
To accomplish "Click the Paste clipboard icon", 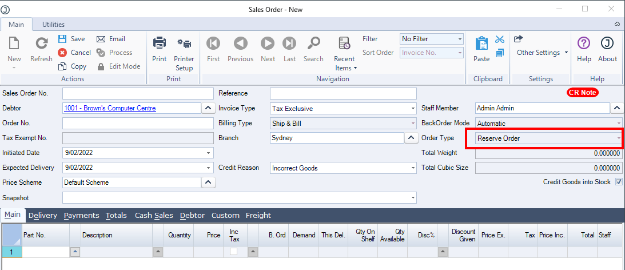I will 481,43.
